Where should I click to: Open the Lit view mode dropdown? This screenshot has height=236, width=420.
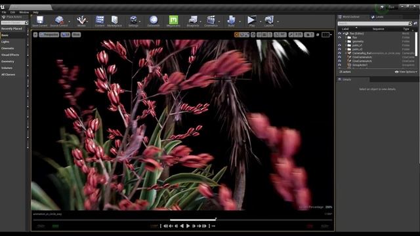(x=66, y=35)
